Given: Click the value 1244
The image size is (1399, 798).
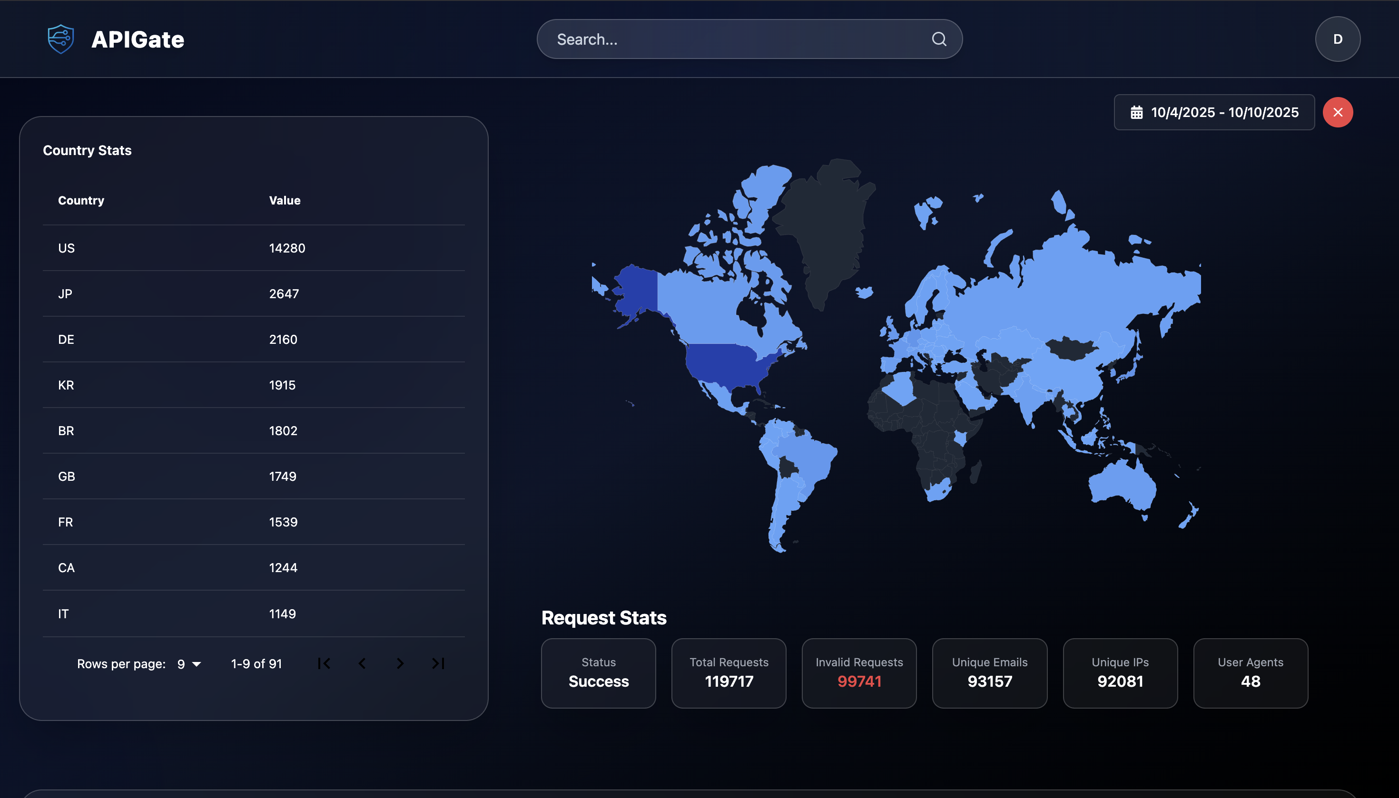Looking at the screenshot, I should (283, 567).
